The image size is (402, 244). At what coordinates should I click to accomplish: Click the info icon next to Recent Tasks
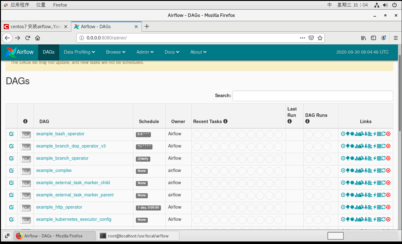[225, 121]
